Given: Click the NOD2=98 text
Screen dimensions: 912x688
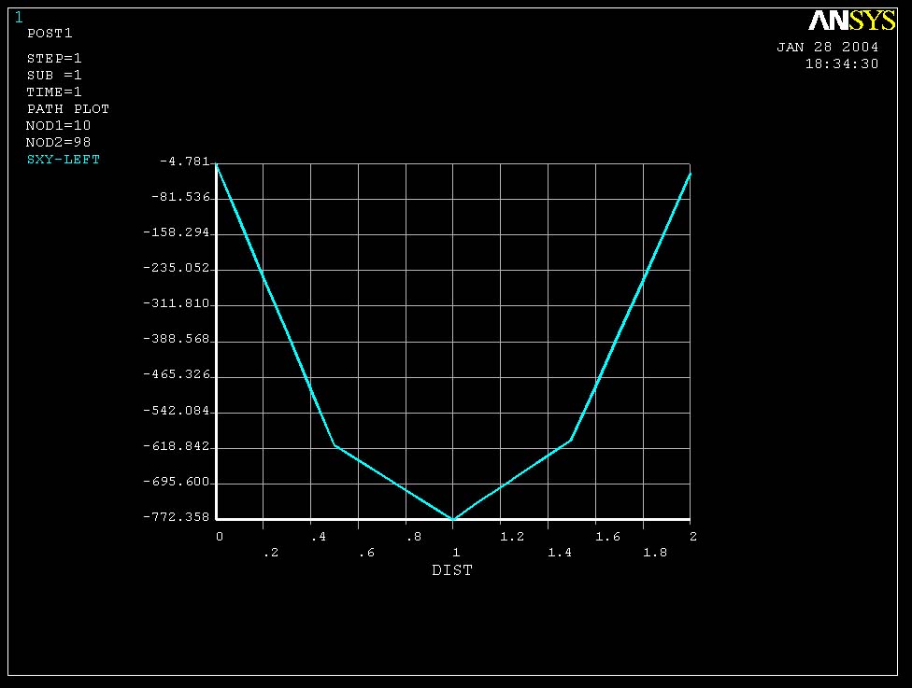Looking at the screenshot, I should click(x=58, y=142).
